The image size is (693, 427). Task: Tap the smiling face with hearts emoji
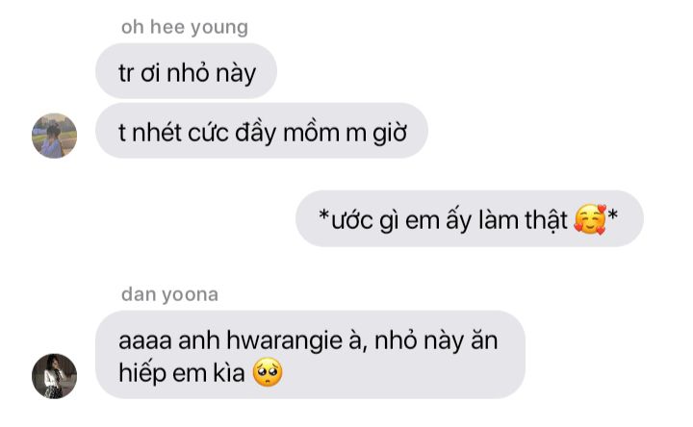[590, 219]
